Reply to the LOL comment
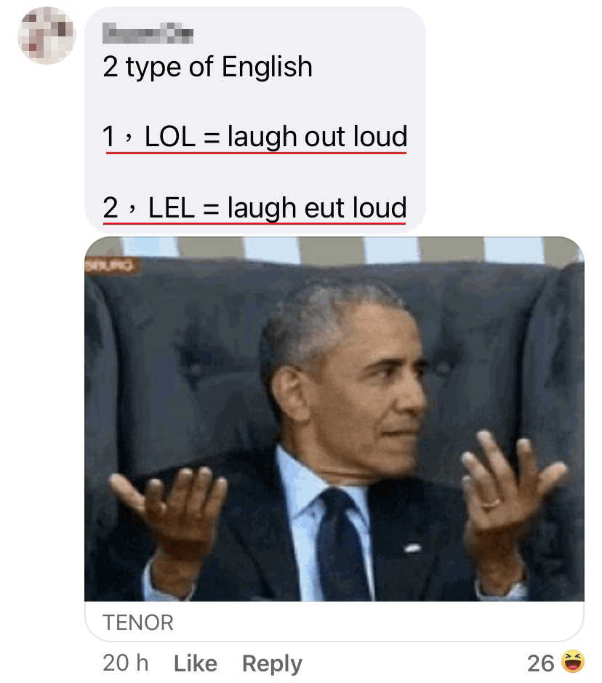The height and width of the screenshot is (683, 602). pos(272,664)
